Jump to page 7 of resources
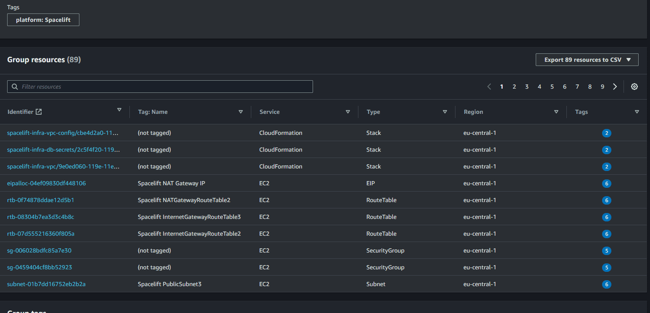 click(x=577, y=87)
